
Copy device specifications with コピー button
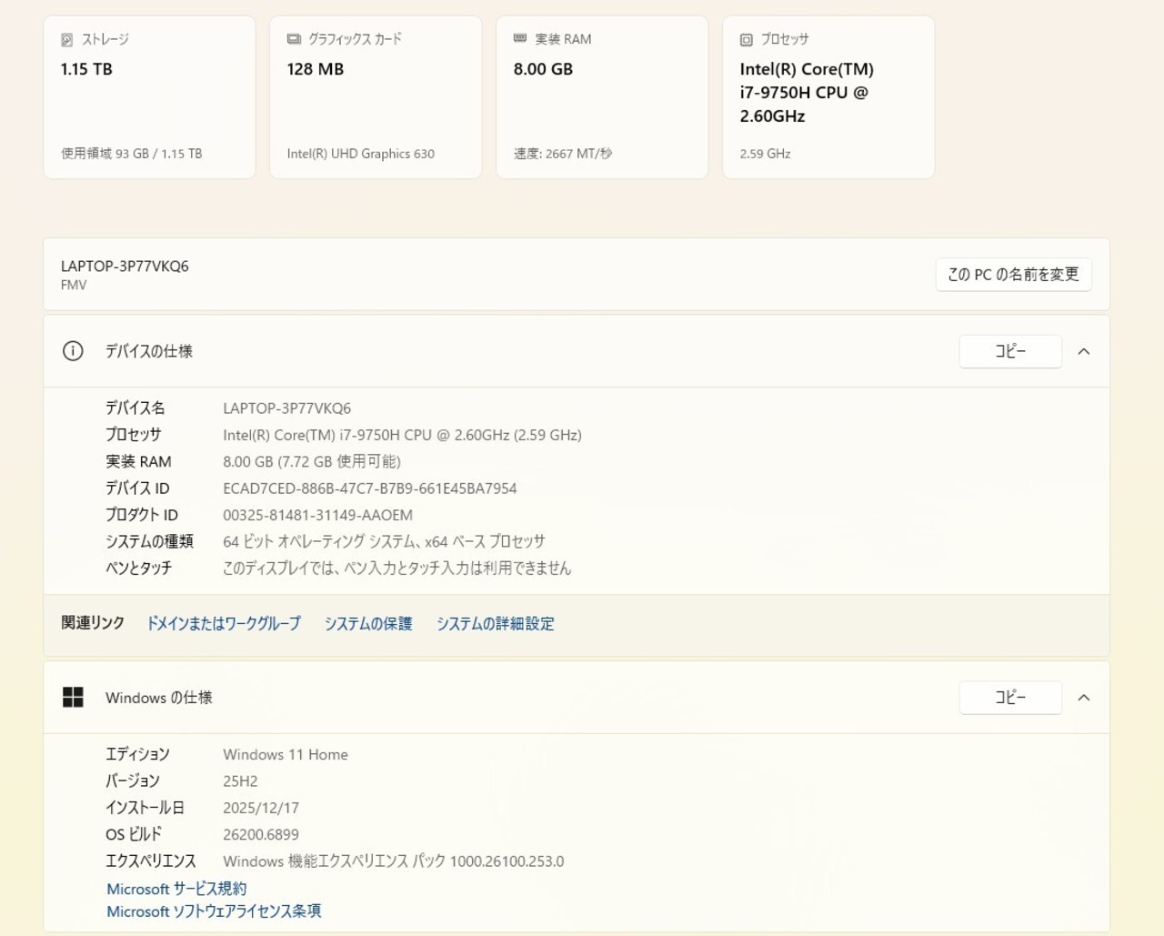click(x=1009, y=352)
